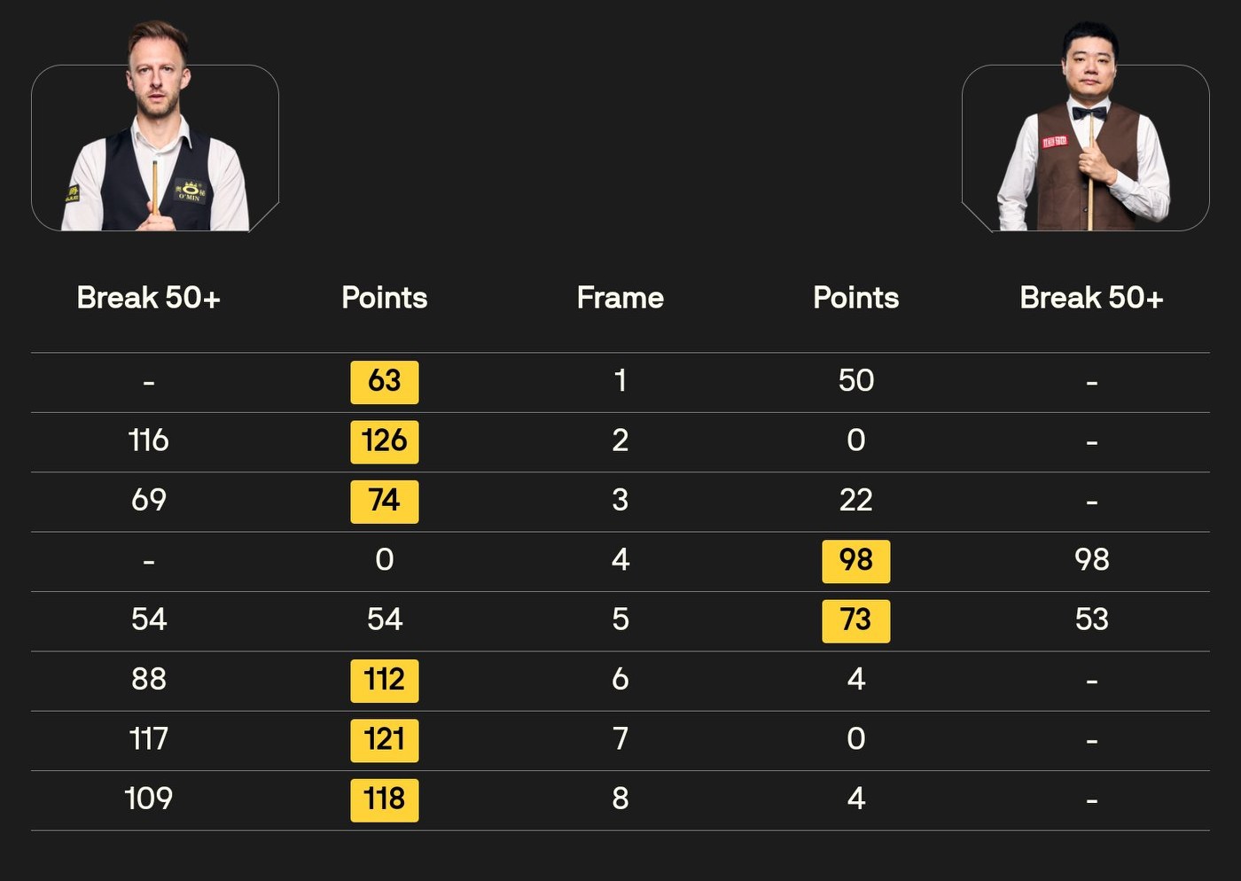The width and height of the screenshot is (1241, 881).
Task: Click the left-side Points column header
Action: [x=384, y=298]
